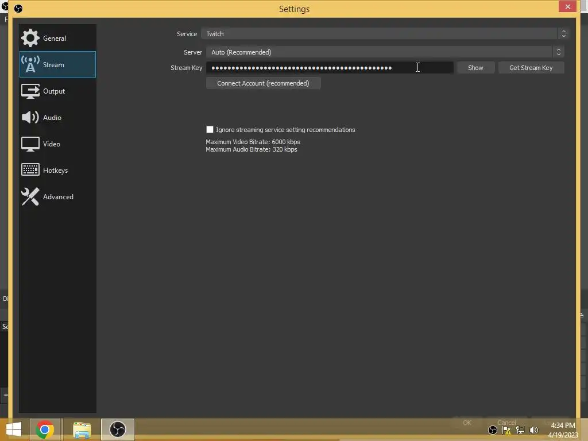The image size is (588, 441).
Task: Open the Audio speaker icon
Action: click(x=30, y=117)
